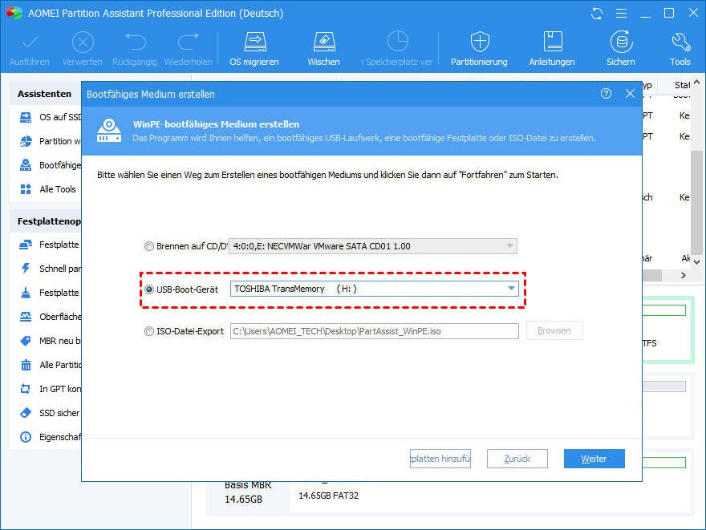Close the Bootfähiges Medium erstellen dialog
This screenshot has width=706, height=530.
click(630, 94)
